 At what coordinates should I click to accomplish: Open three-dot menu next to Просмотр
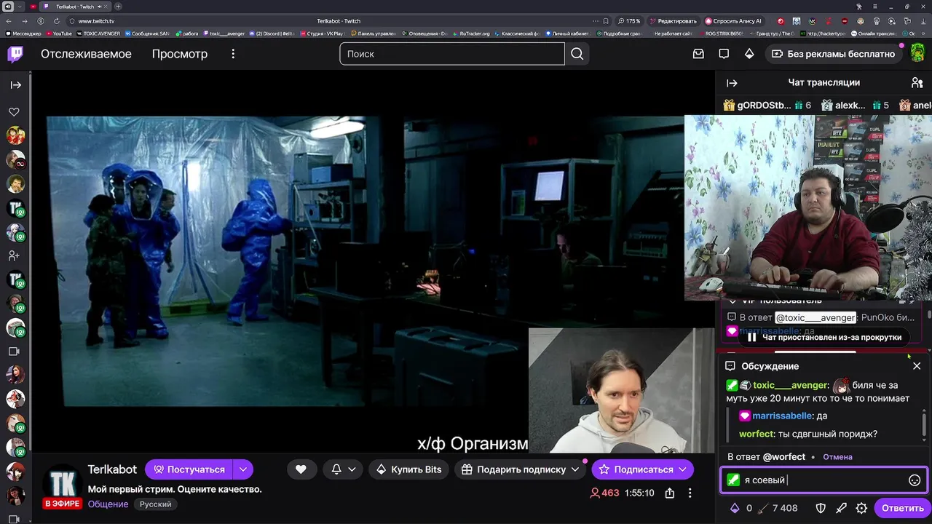coord(233,54)
